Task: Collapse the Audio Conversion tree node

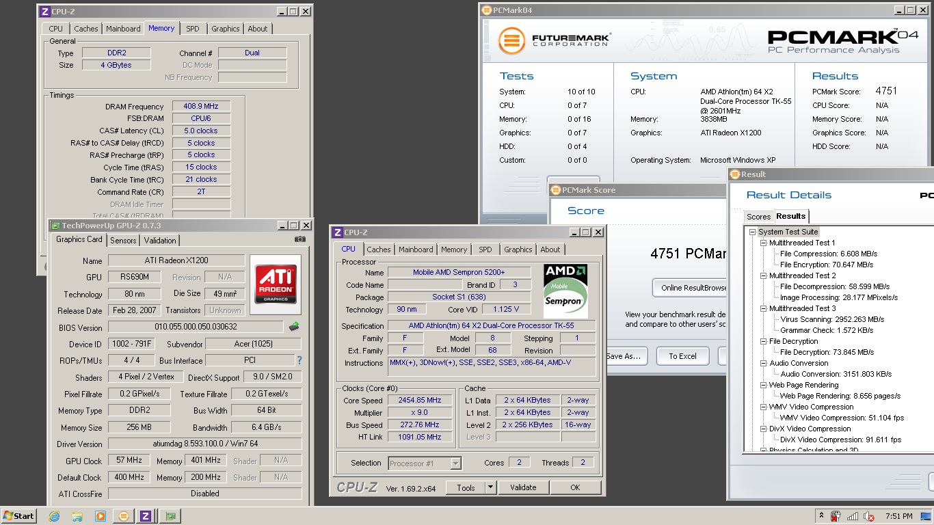Action: click(x=764, y=363)
